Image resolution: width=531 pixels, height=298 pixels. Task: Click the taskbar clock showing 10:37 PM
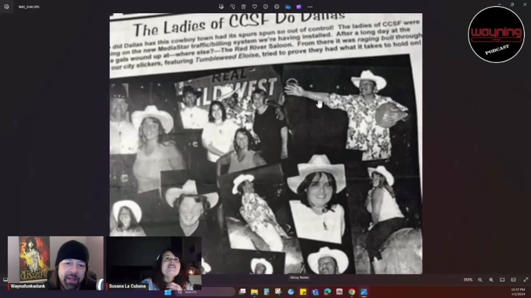click(x=519, y=292)
